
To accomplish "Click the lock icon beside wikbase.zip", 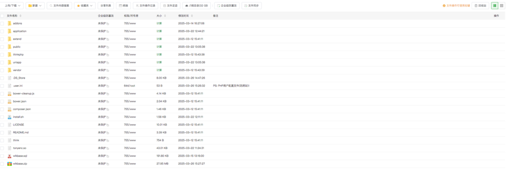I will (x=108, y=164).
